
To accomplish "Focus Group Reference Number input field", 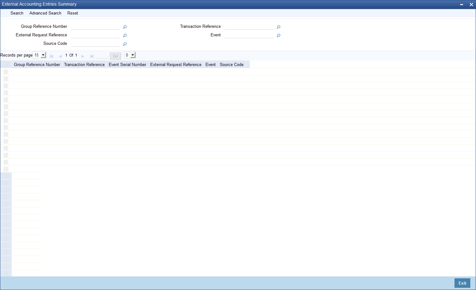I will click(95, 27).
